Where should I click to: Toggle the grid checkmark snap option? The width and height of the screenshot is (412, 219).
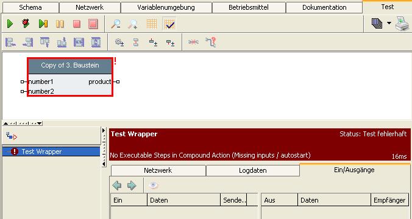click(x=169, y=24)
